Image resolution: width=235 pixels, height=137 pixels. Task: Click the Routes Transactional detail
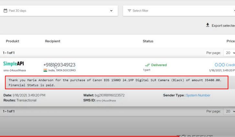click(20, 100)
